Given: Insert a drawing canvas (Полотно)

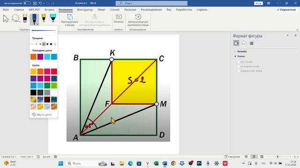Looking at the screenshot, I should 119,19.
